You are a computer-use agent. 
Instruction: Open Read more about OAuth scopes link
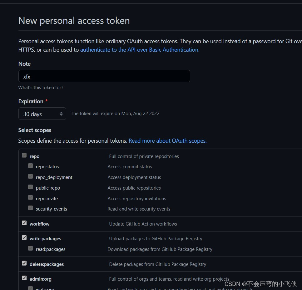click(167, 141)
